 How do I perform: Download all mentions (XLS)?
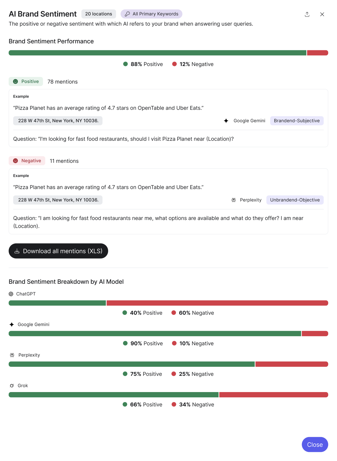click(x=58, y=251)
